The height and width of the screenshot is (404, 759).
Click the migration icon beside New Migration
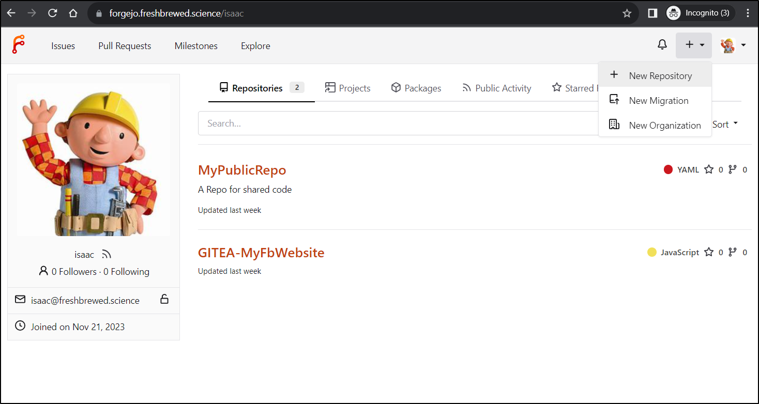tap(614, 100)
